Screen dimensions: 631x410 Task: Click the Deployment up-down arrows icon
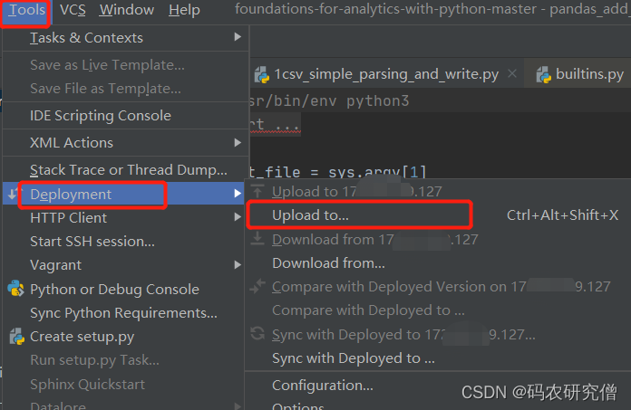(x=12, y=194)
